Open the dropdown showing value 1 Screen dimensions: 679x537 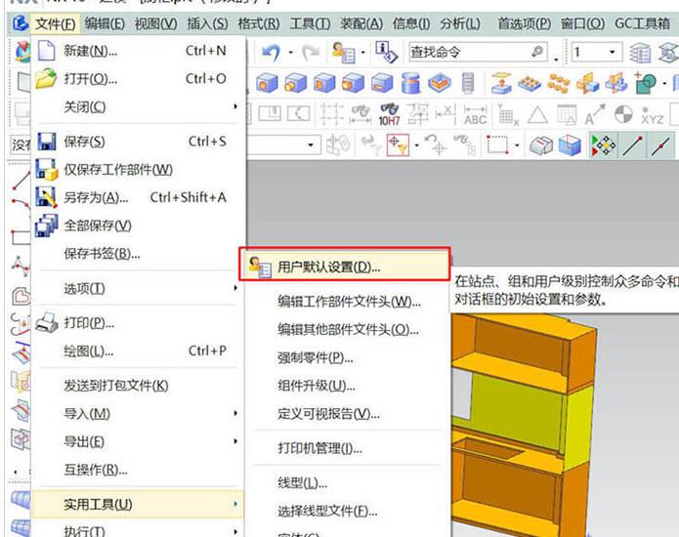[613, 52]
